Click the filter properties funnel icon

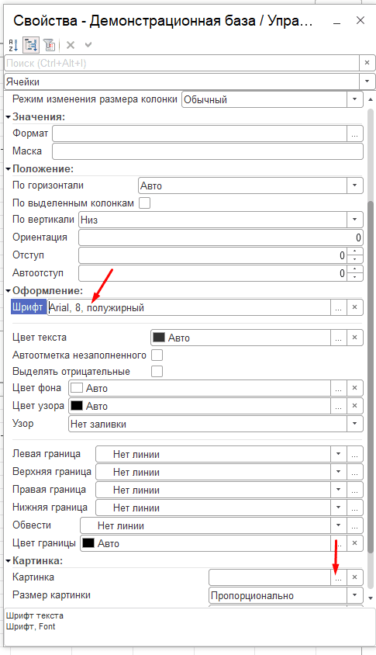point(49,45)
